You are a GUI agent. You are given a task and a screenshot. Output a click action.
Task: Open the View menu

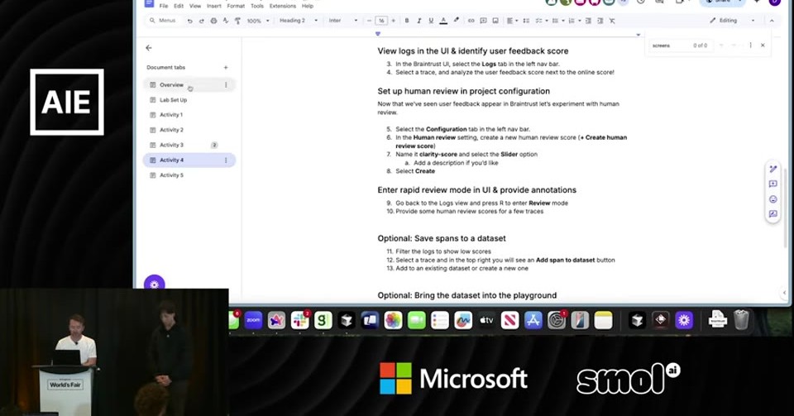click(x=195, y=6)
